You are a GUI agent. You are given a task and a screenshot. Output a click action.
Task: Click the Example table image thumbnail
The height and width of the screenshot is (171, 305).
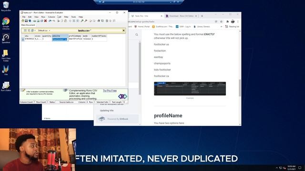pyautogui.click(x=190, y=89)
